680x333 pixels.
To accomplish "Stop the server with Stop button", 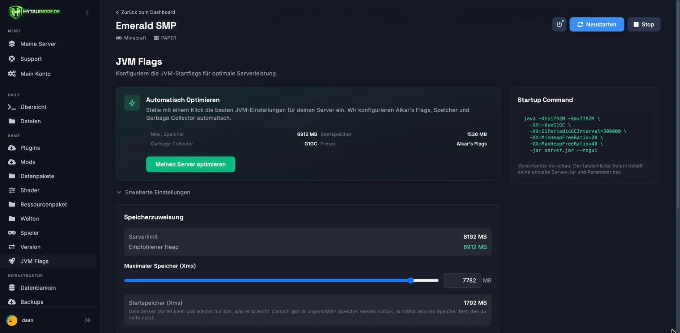I will click(644, 24).
